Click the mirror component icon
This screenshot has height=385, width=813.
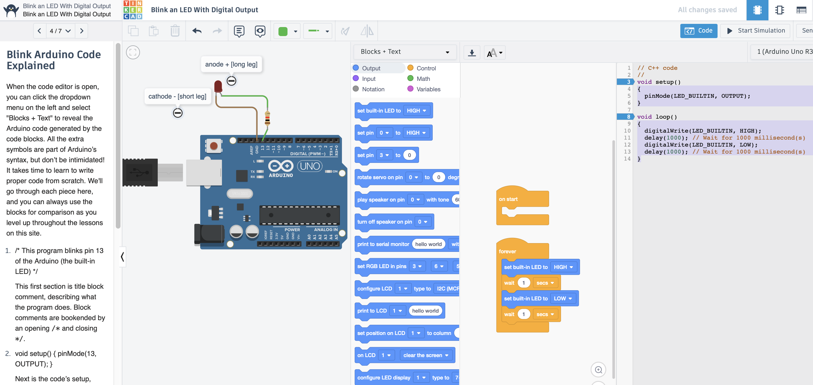367,31
